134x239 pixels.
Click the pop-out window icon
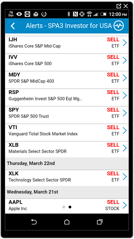click(x=119, y=6)
